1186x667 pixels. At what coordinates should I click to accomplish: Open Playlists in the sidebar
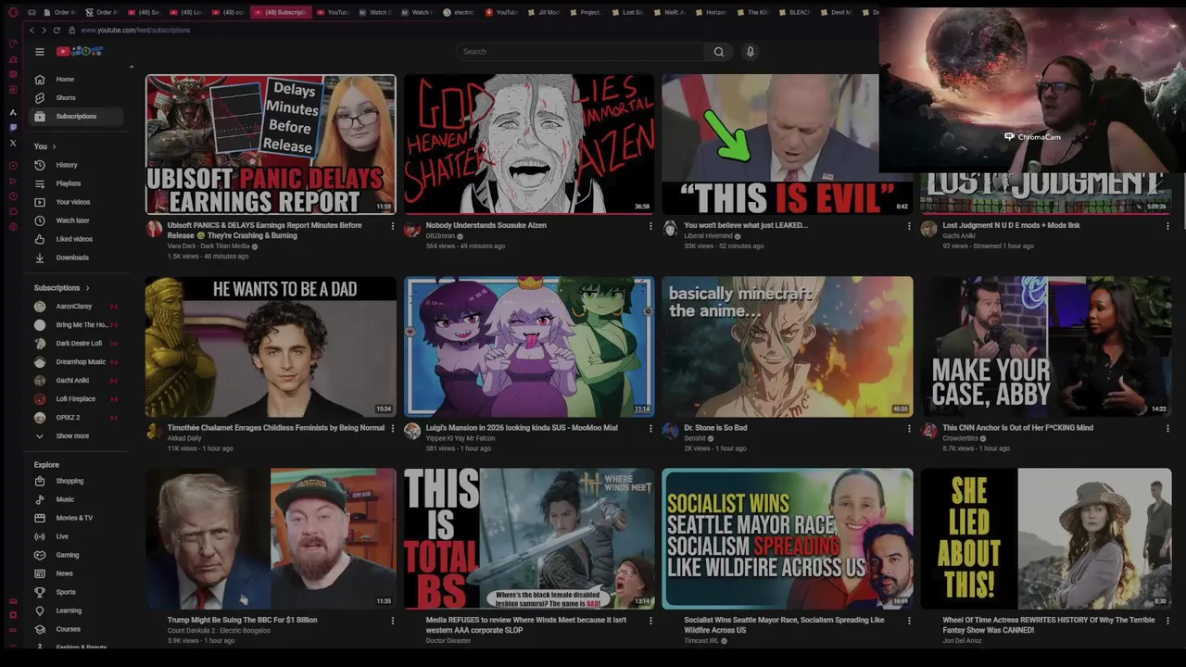pyautogui.click(x=77, y=183)
